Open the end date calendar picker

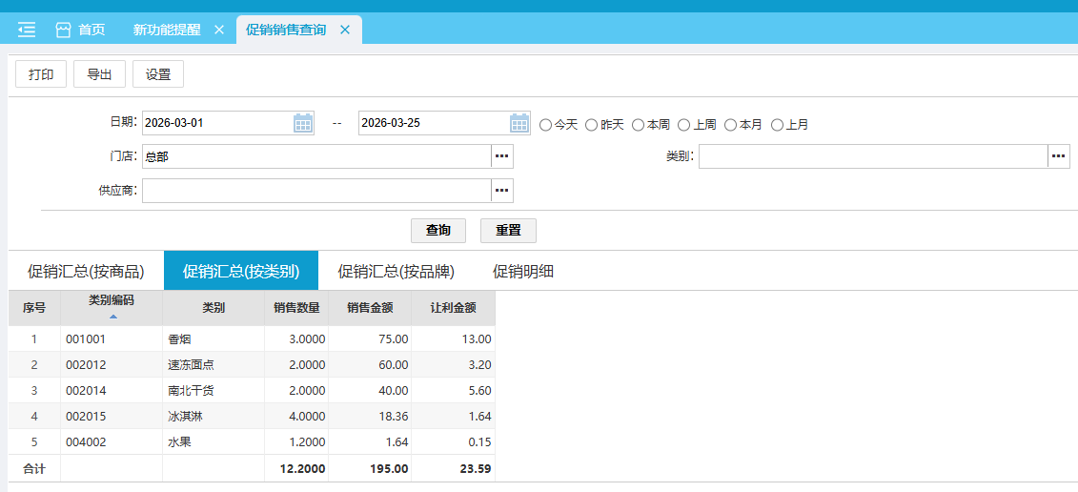pyautogui.click(x=519, y=123)
